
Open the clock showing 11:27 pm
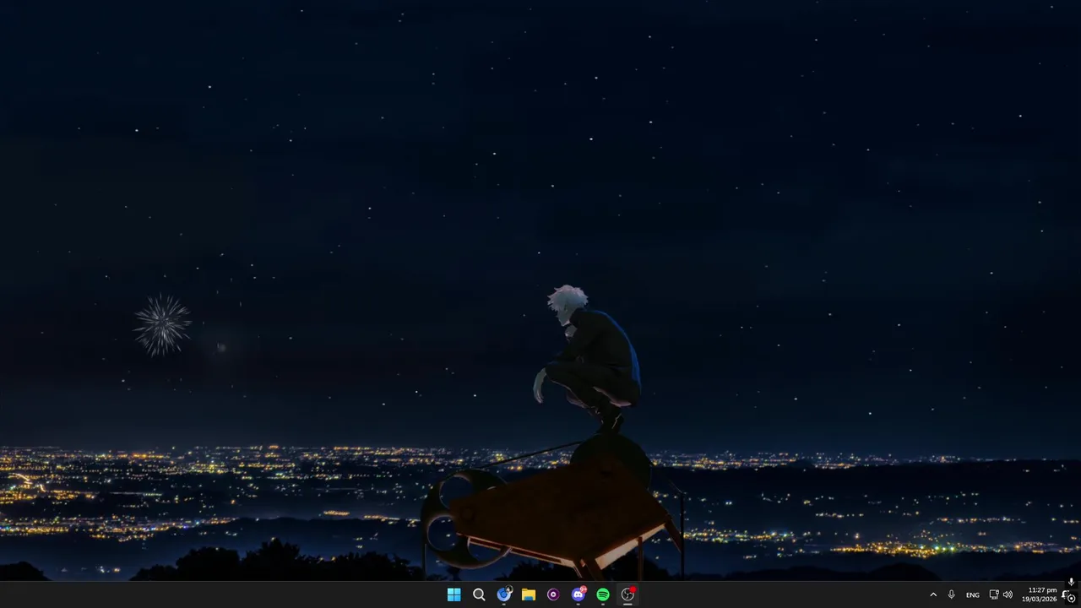pos(1039,594)
